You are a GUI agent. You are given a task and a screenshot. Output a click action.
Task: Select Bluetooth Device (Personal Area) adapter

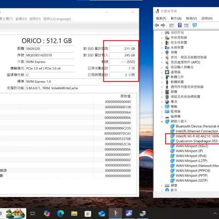197,126
